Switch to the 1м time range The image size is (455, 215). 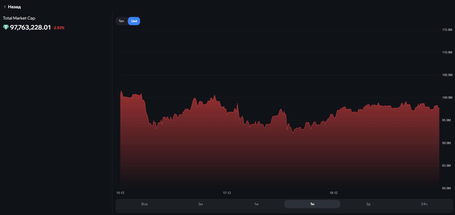point(256,204)
